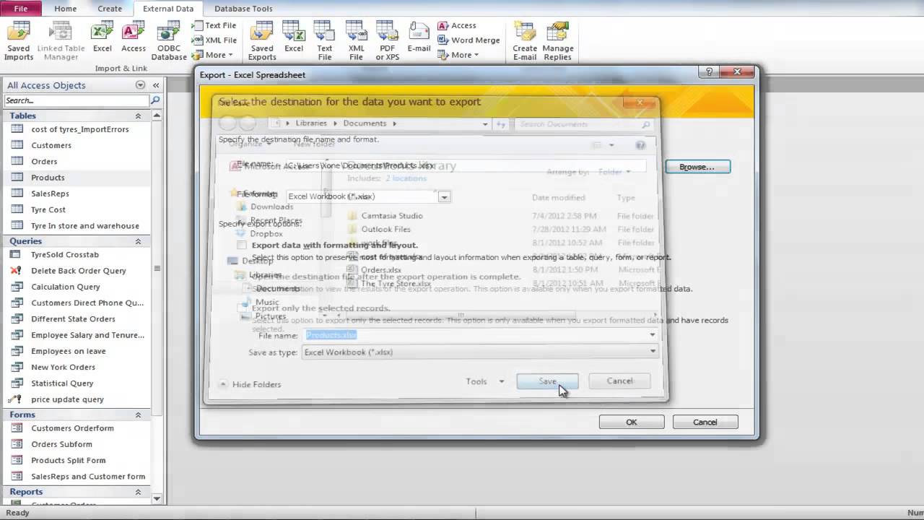Click Cancel in the file dialog

tap(619, 381)
